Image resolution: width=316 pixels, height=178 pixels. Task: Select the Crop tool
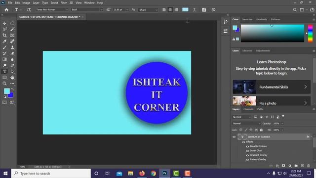coord(4,35)
